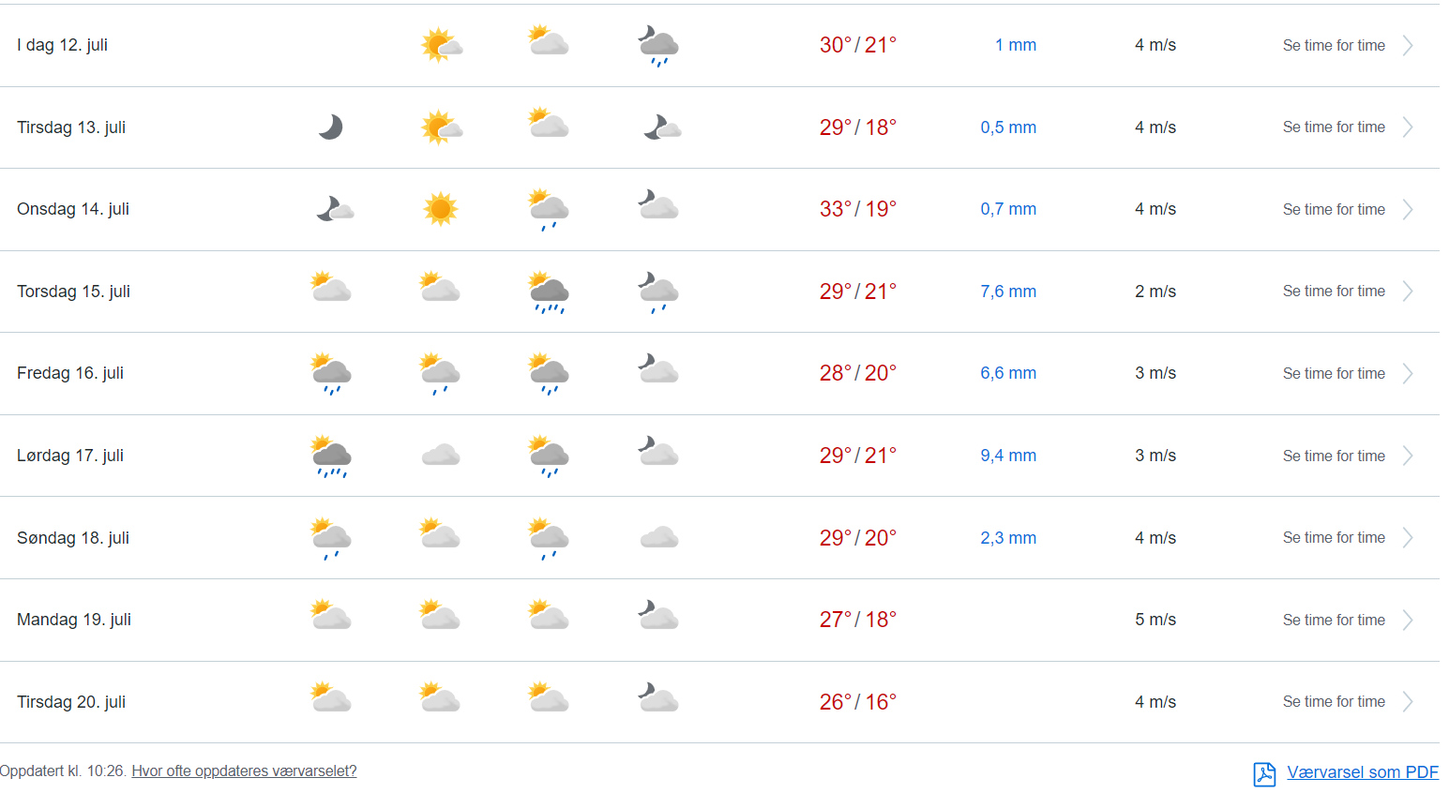Click the rain shower icon on Torsdag 15. juli afternoon
The height and width of the screenshot is (793, 1449).
point(549,292)
